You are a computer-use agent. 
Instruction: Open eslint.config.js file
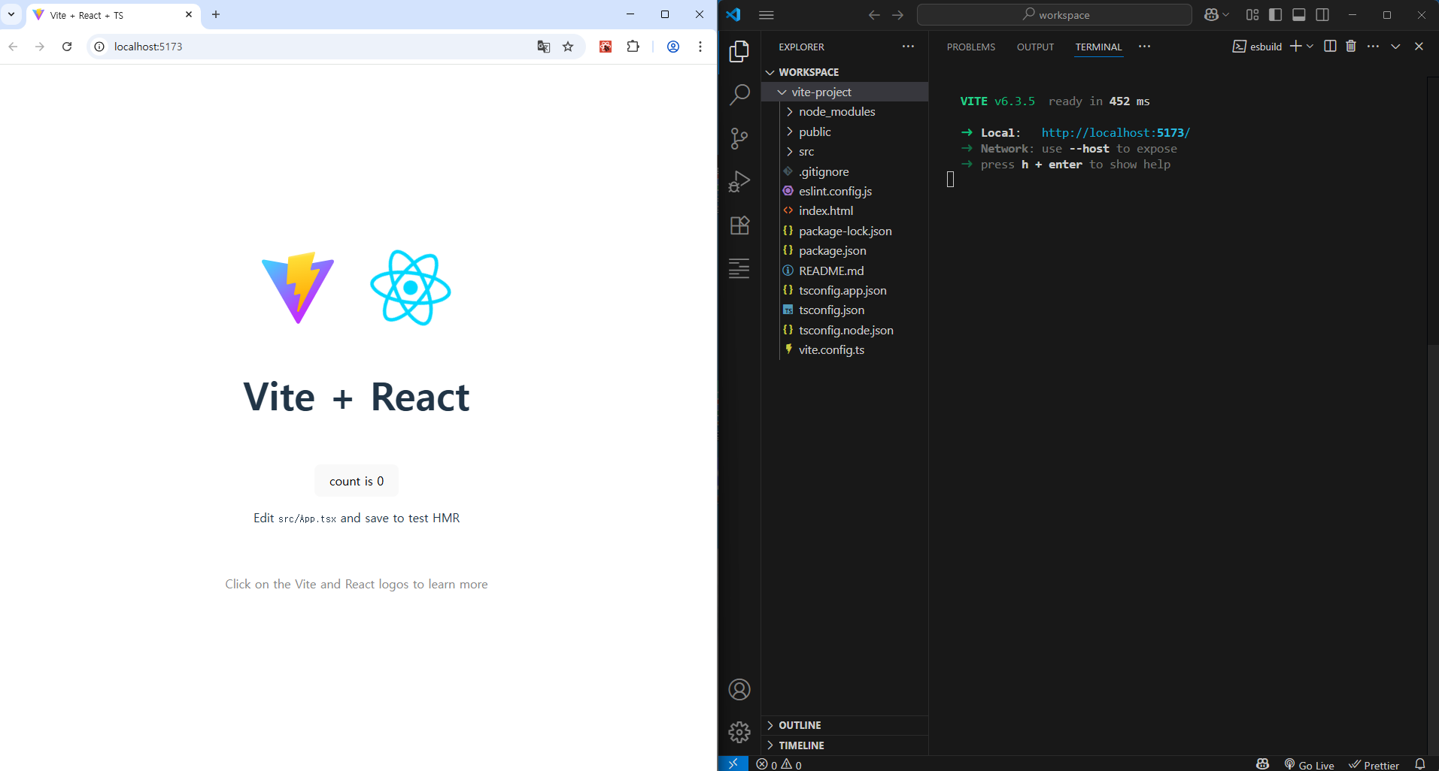coord(845,191)
